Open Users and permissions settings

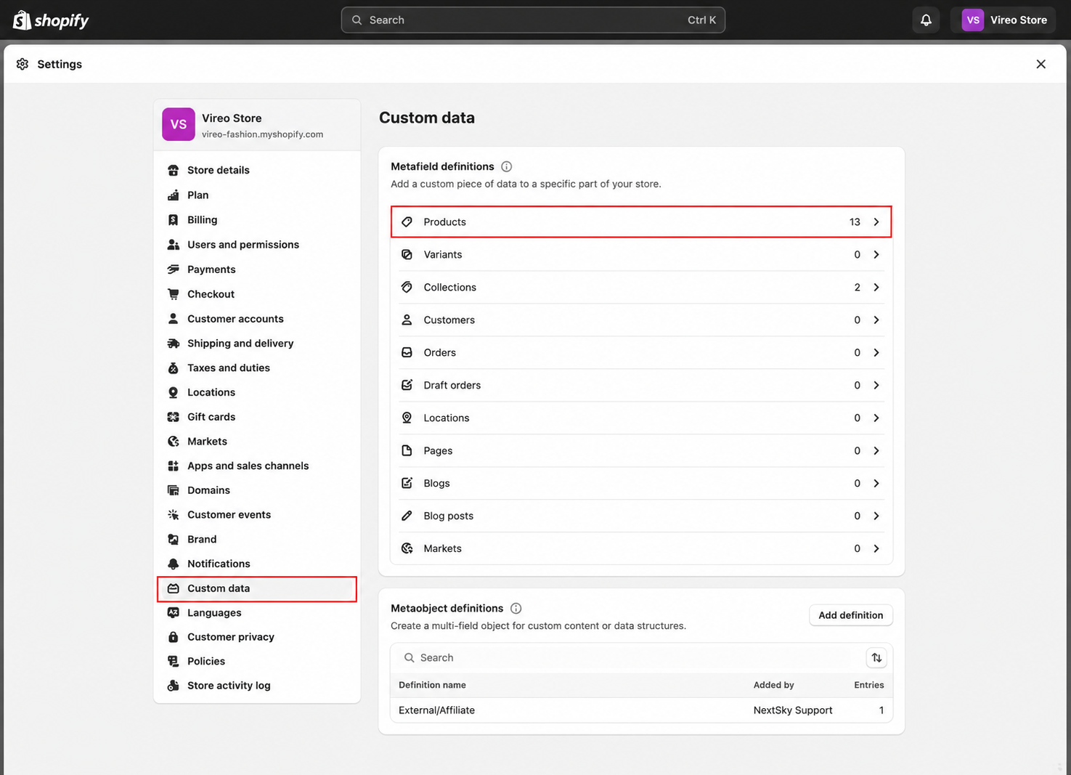[256, 244]
